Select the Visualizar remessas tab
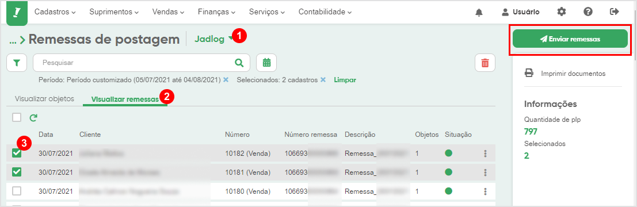Screen dimensions: 637x207 pyautogui.click(x=125, y=99)
